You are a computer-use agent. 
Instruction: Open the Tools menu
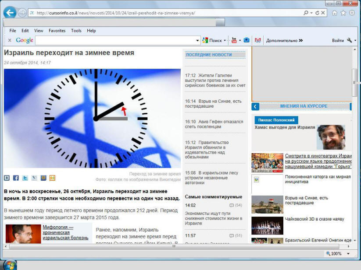coord(76,31)
